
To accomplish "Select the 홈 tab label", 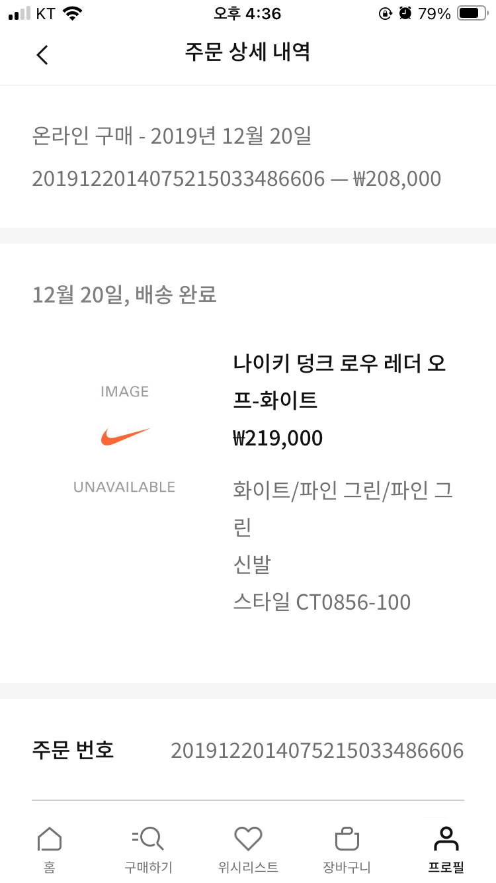I will (x=50, y=867).
